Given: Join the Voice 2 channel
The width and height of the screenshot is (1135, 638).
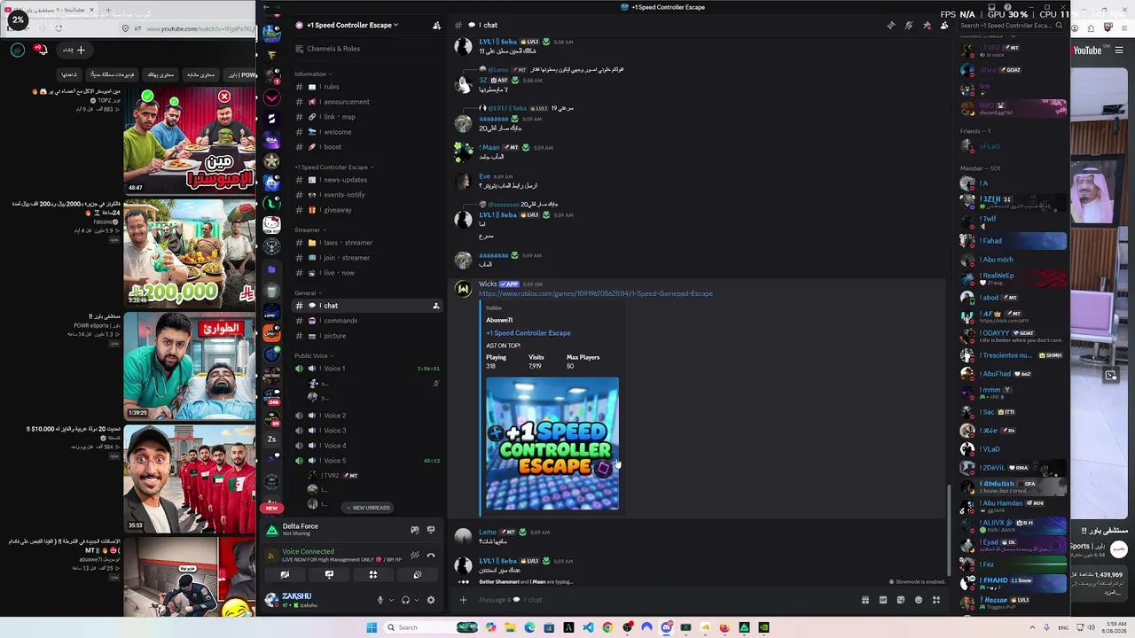Looking at the screenshot, I should tap(367, 416).
